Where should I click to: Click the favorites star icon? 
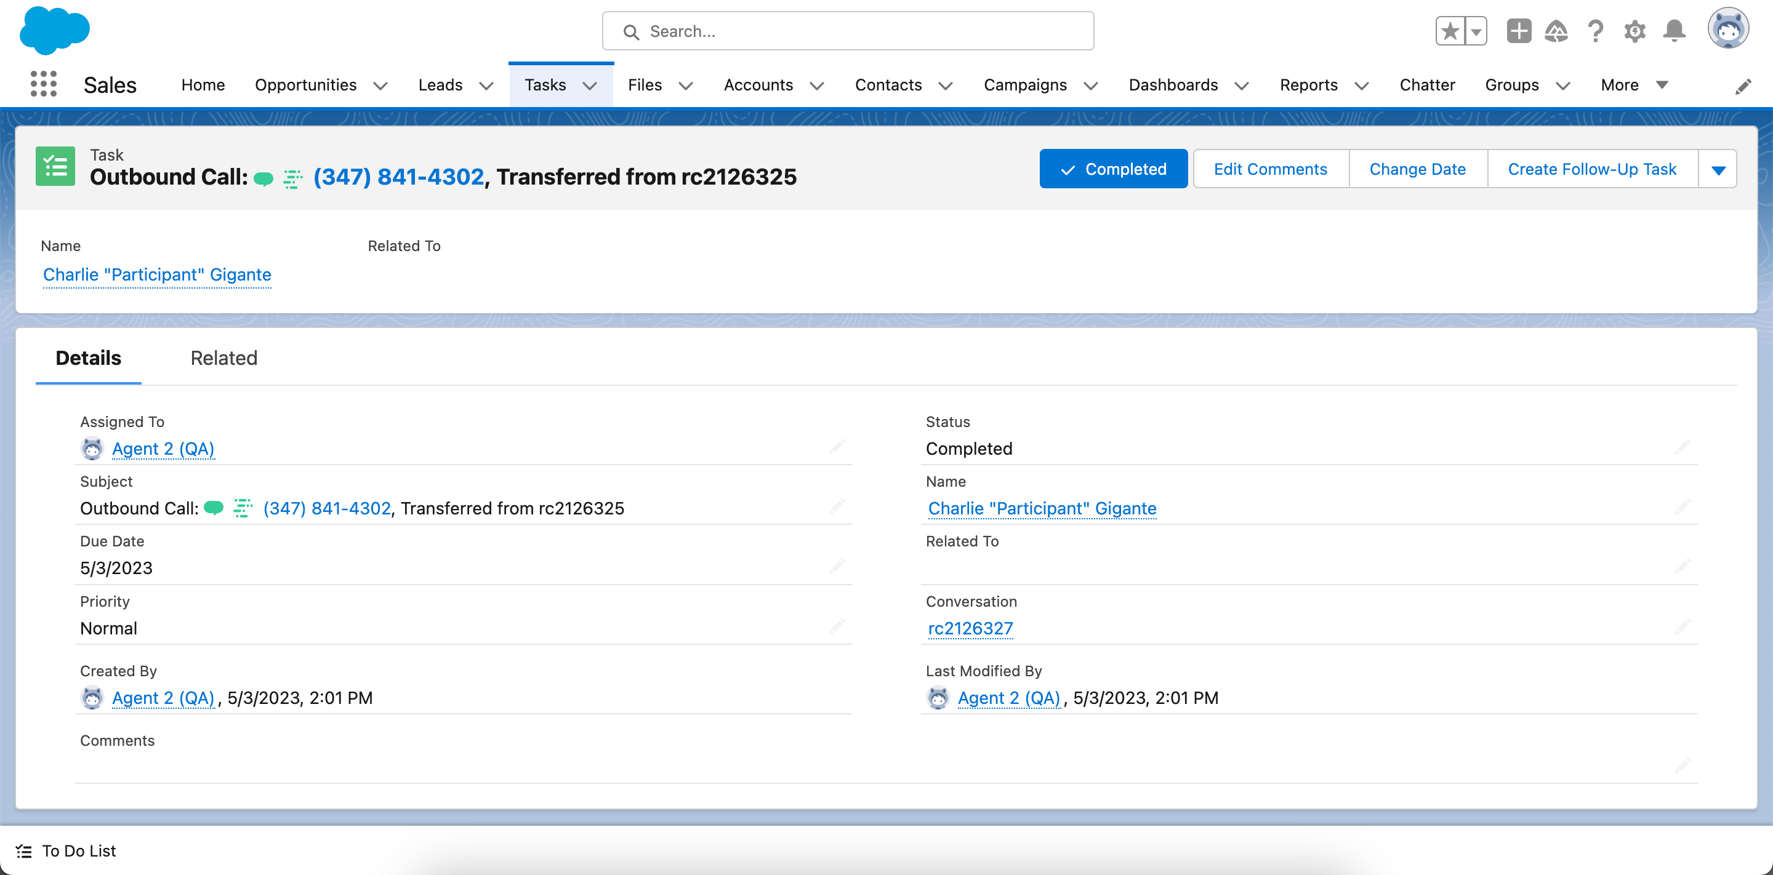(1450, 31)
